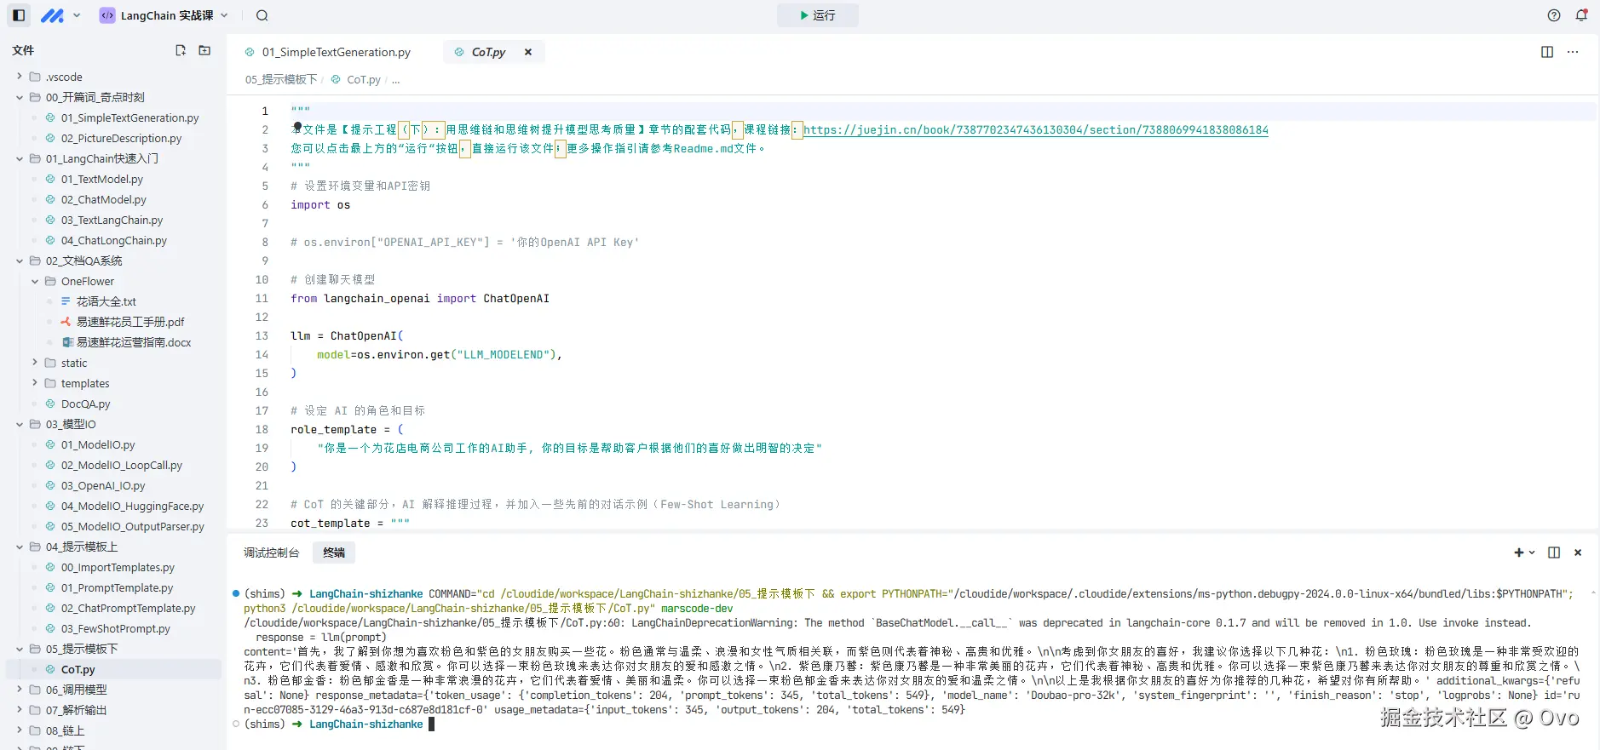This screenshot has height=750, width=1600.
Task: Open 02_PictureDescription.py file
Action: click(x=121, y=138)
